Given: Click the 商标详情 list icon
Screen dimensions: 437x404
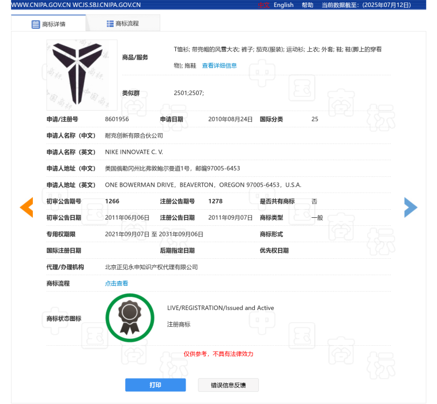Looking at the screenshot, I should (x=35, y=24).
